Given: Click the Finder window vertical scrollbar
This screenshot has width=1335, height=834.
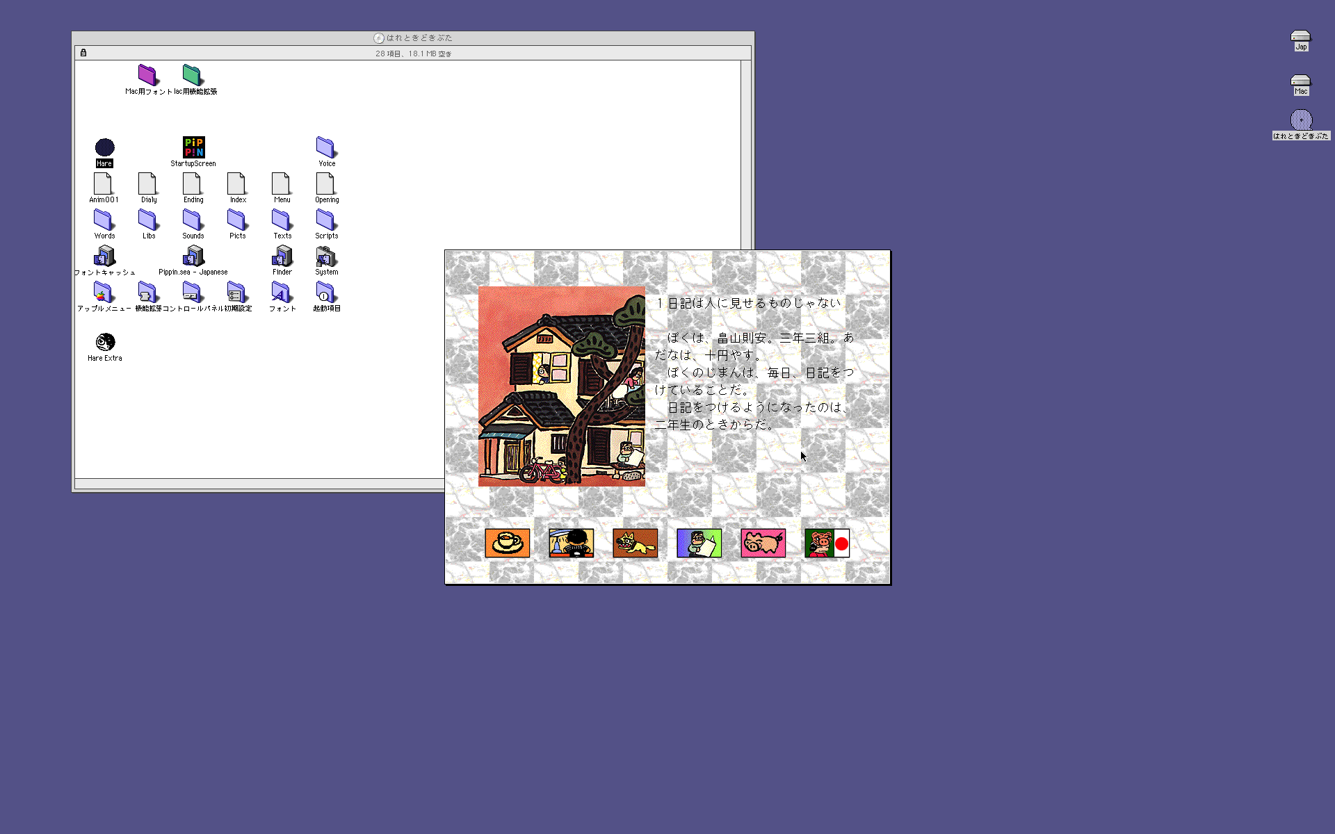Looking at the screenshot, I should (x=745, y=153).
